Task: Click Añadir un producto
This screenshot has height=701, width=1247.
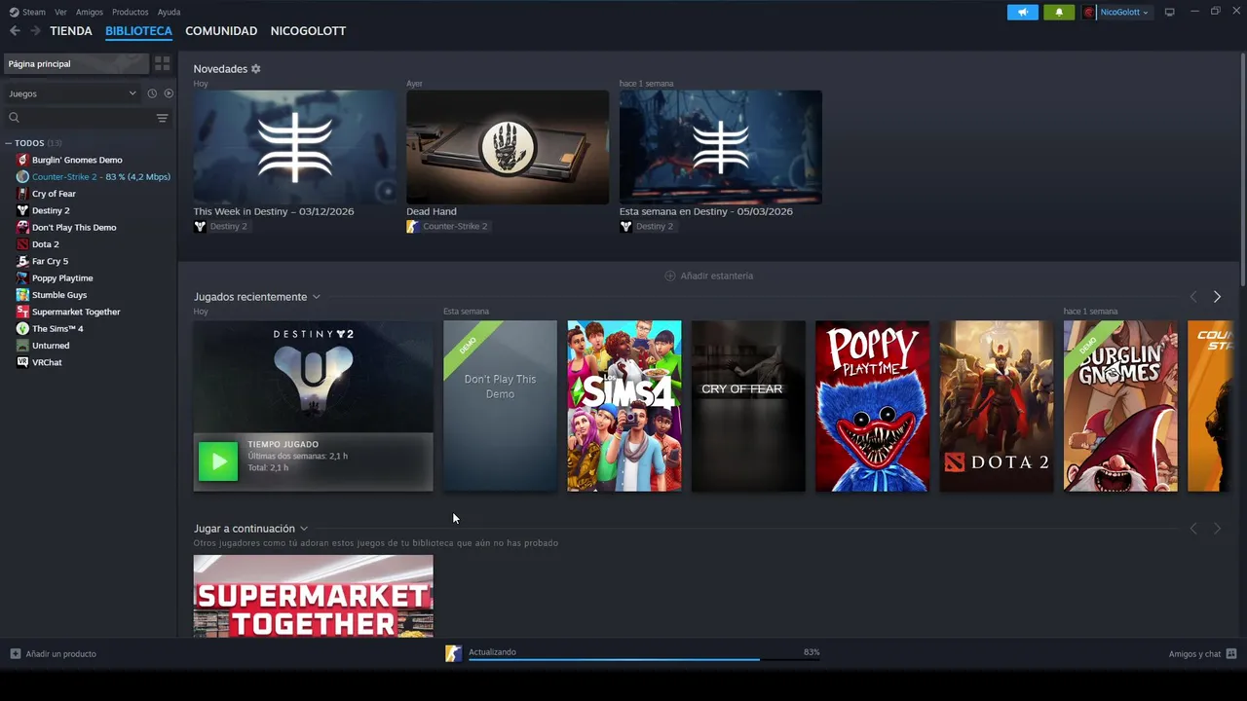Action: [x=60, y=653]
